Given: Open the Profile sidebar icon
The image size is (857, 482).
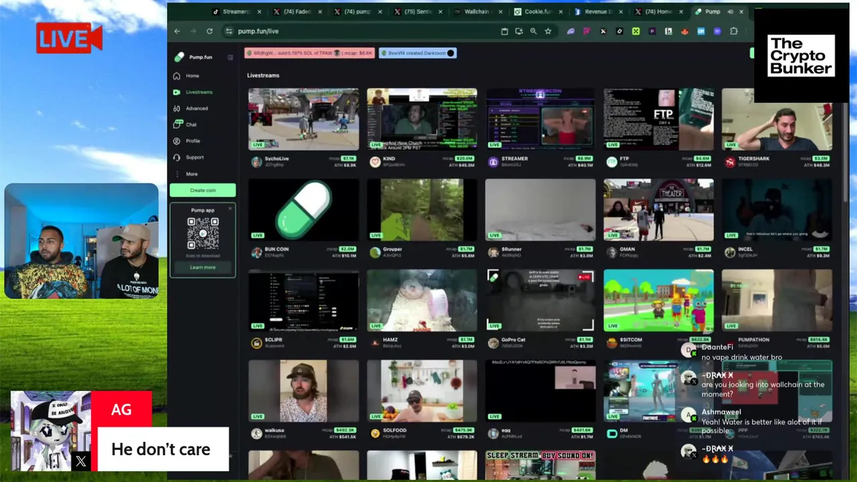Looking at the screenshot, I should click(177, 141).
